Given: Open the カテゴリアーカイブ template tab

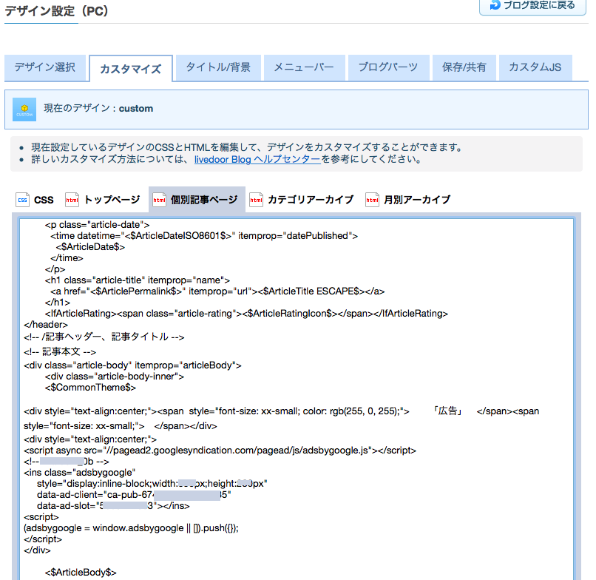Looking at the screenshot, I should pyautogui.click(x=302, y=200).
